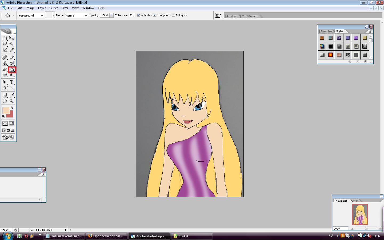Screen dimensions: 384x240
Task: Open the File menu
Action: (x=10, y=8)
